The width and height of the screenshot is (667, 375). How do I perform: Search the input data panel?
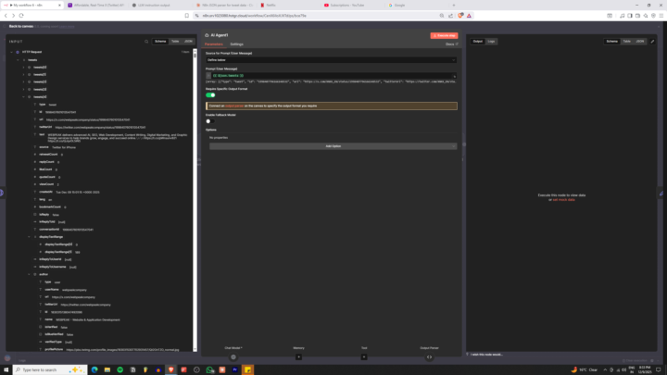pos(146,42)
